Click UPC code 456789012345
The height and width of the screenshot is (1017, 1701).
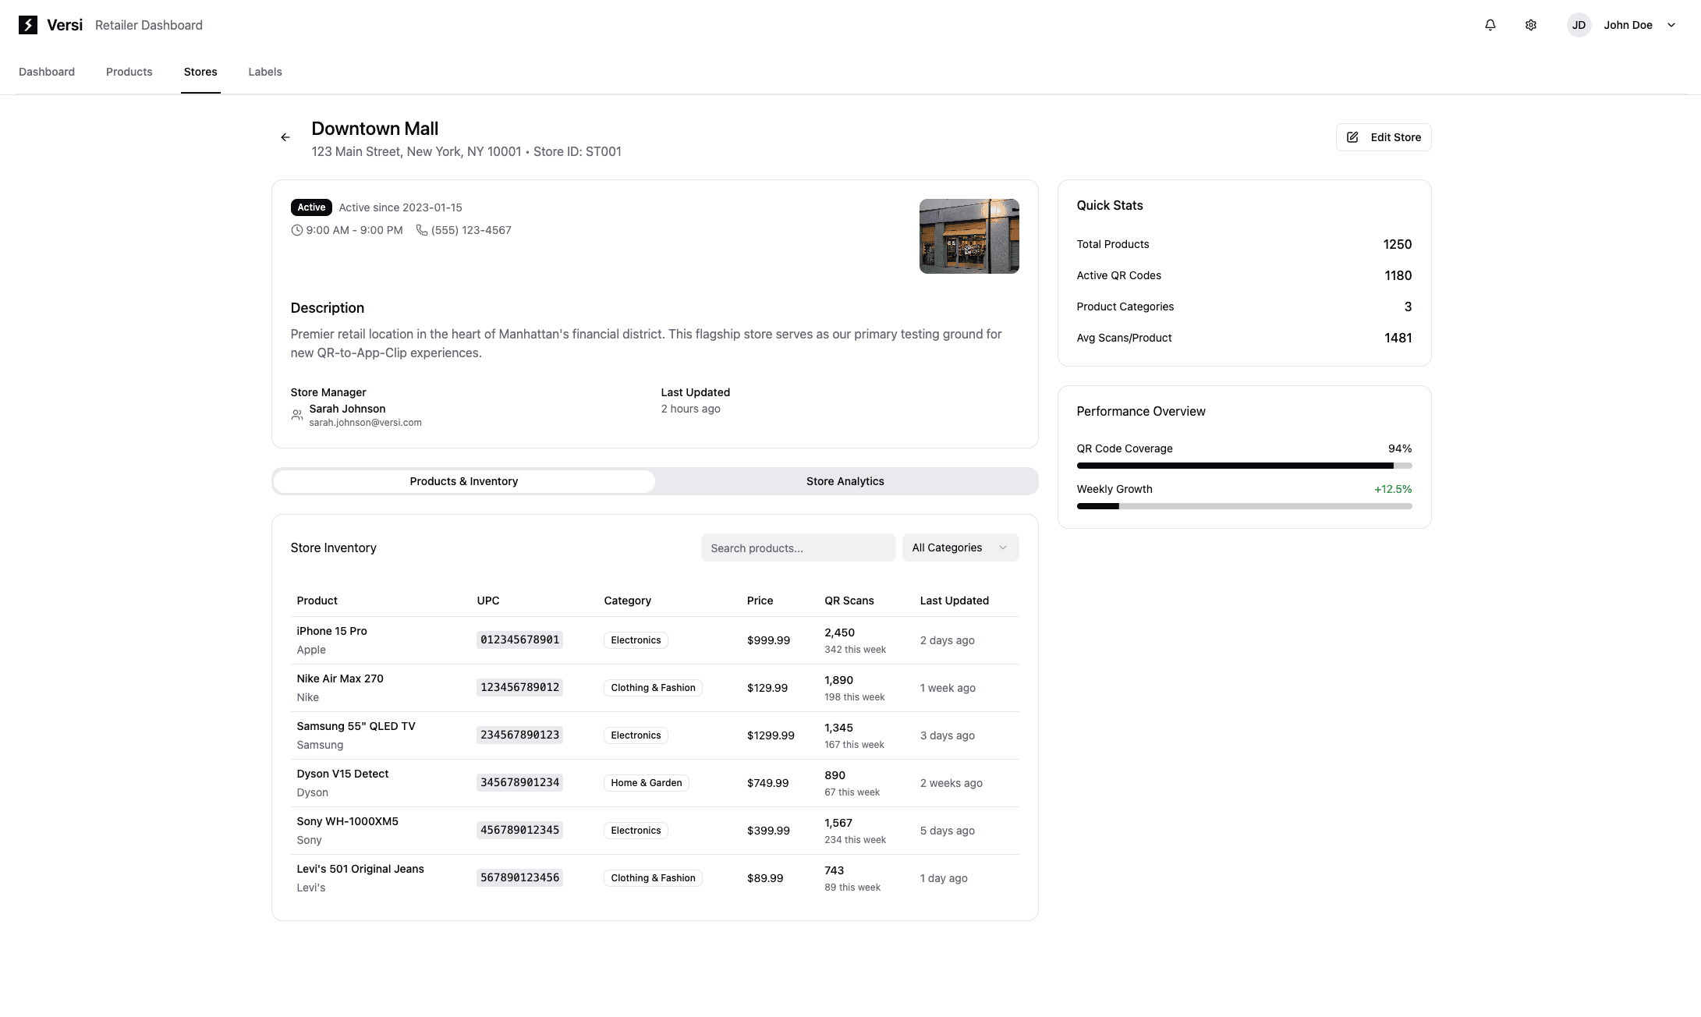(x=519, y=831)
